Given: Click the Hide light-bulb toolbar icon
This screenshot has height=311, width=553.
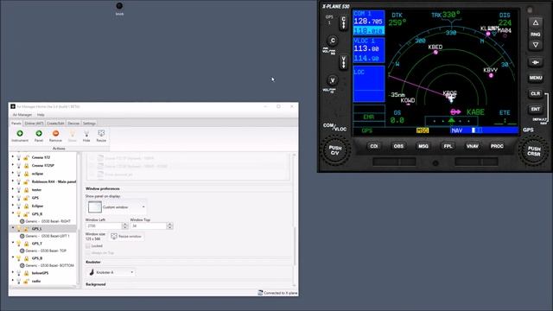Looking at the screenshot, I should [x=86, y=133].
